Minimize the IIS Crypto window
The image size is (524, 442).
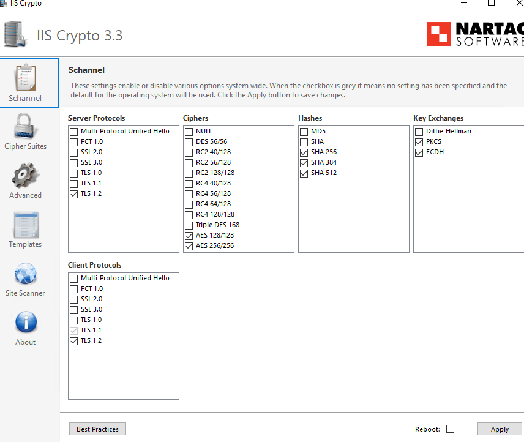tap(464, 3)
